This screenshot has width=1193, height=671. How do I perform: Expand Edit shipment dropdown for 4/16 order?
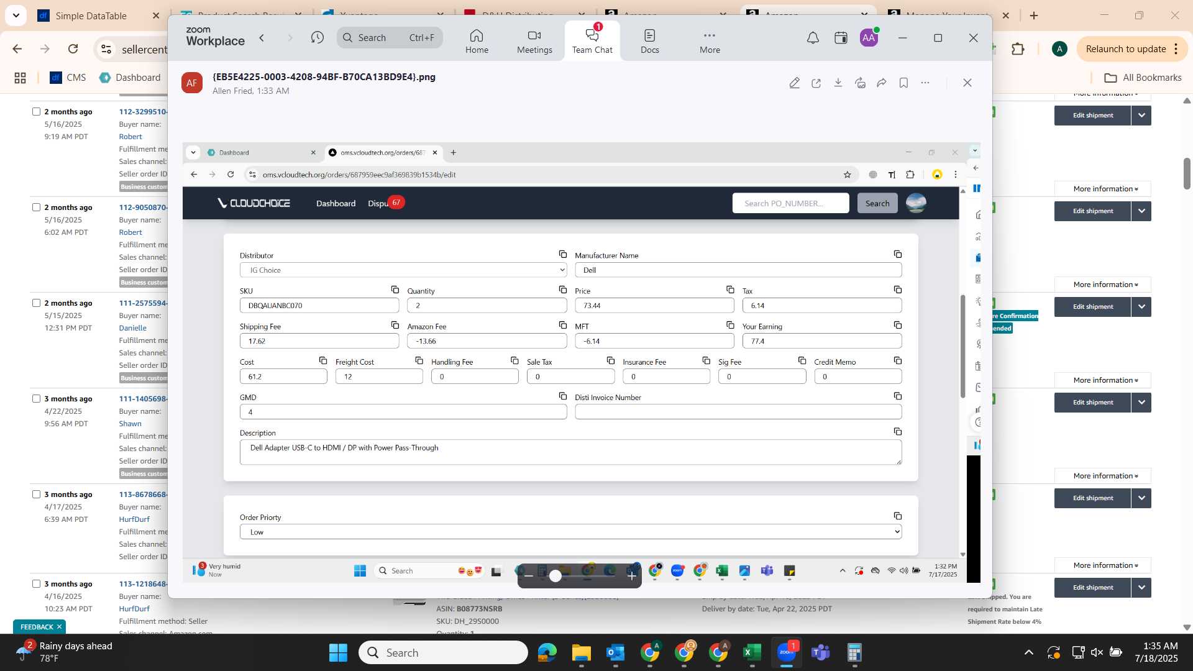coord(1141,588)
